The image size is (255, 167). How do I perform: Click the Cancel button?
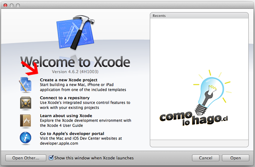click(206, 158)
